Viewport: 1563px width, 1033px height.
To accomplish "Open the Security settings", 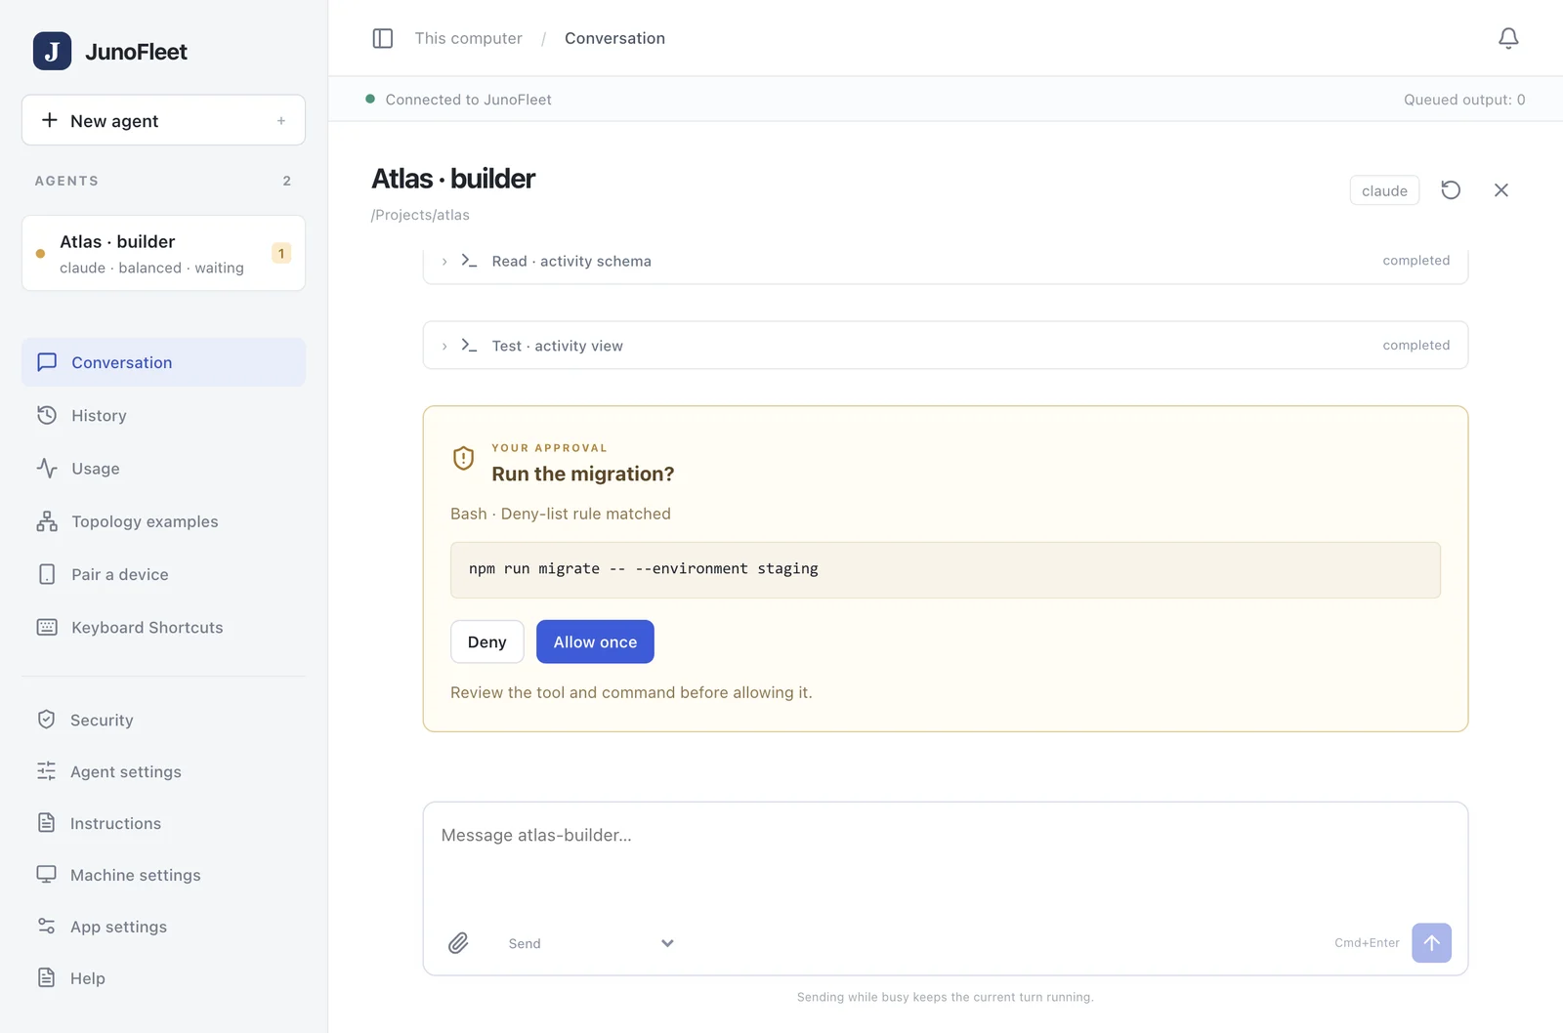I will coord(163,720).
